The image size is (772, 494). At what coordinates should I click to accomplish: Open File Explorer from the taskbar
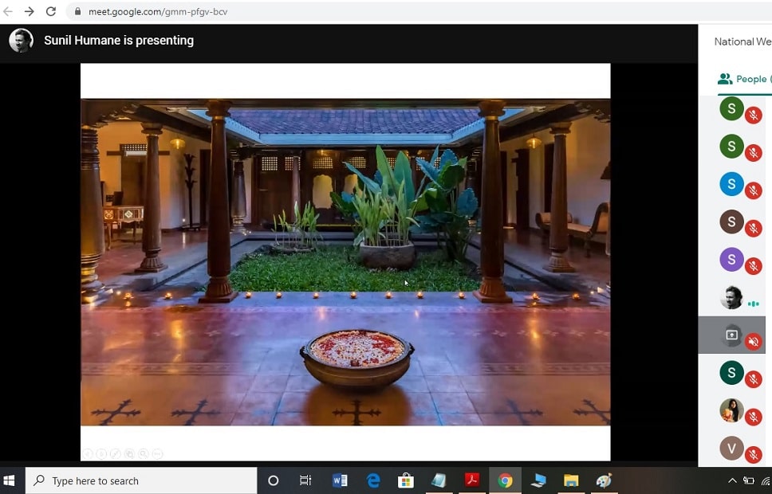click(x=571, y=480)
